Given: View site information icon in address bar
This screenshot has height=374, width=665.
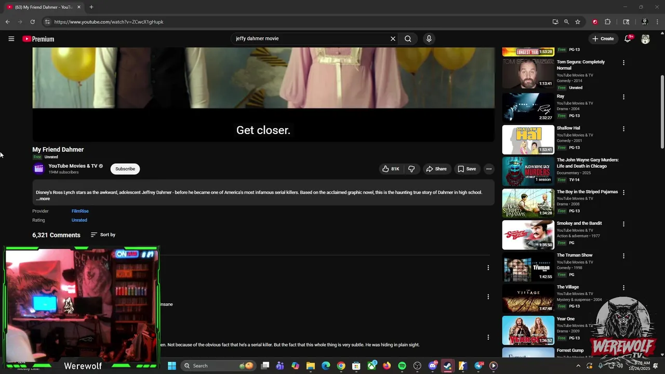Looking at the screenshot, I should 47,22.
